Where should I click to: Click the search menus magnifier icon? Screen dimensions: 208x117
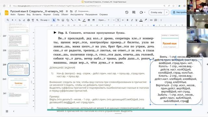[x=8, y=20]
